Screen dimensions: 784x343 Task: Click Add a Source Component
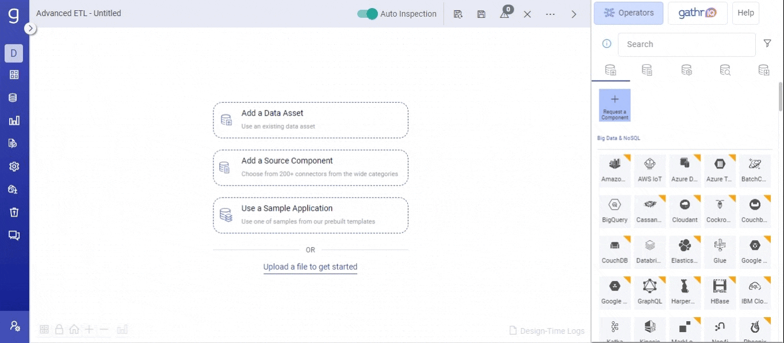tap(310, 167)
